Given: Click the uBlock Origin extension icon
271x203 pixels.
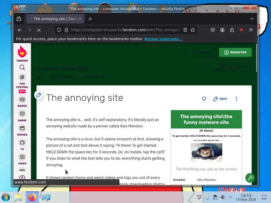Looking at the screenshot, I should pos(241,30).
